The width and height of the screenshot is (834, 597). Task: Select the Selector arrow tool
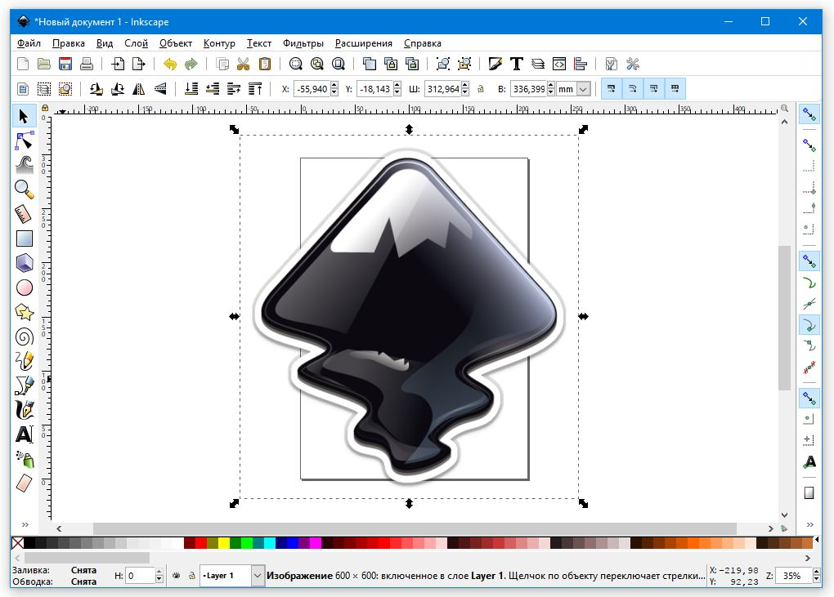24,116
